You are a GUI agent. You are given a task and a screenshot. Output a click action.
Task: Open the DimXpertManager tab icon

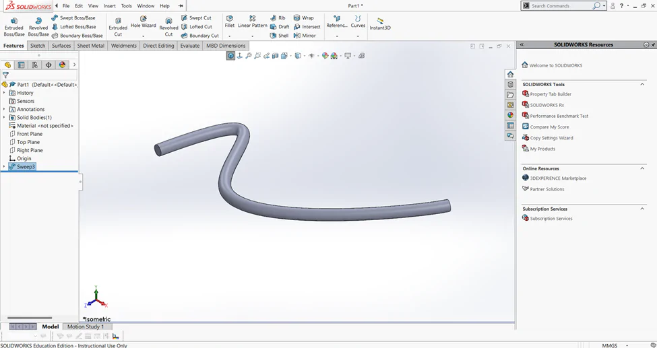pos(49,65)
